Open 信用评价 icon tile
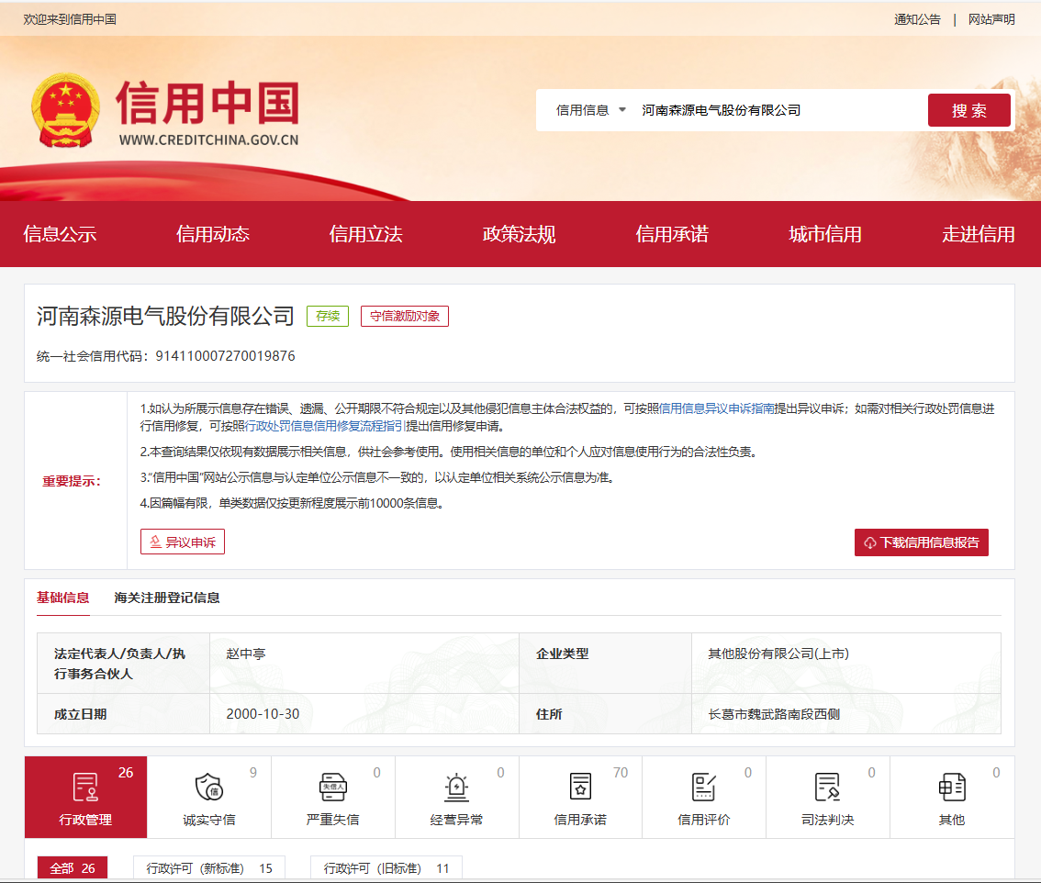 tap(704, 797)
